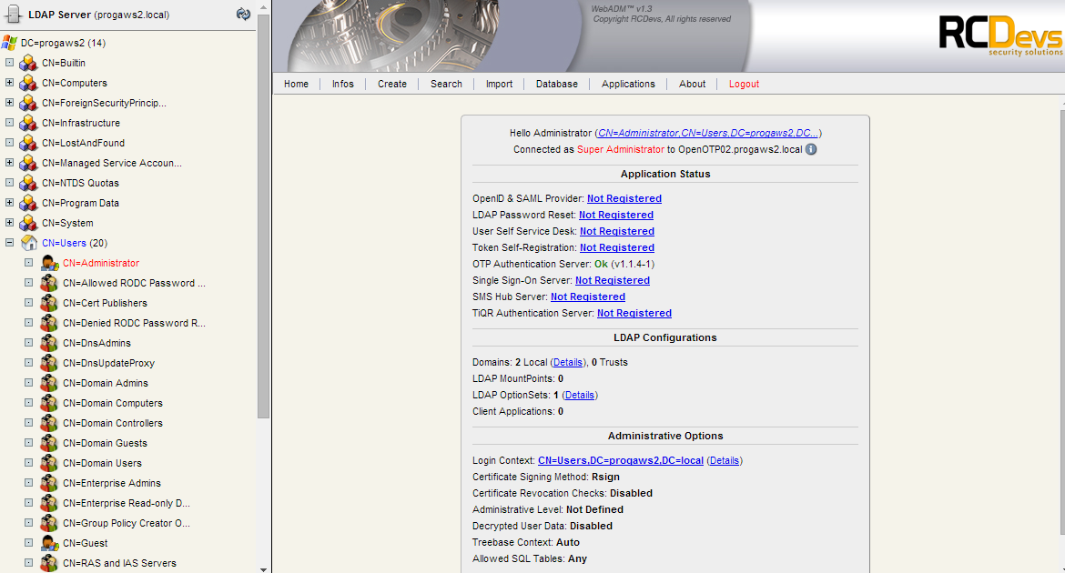Open Details link for Domains
1065x573 pixels.
(x=568, y=363)
